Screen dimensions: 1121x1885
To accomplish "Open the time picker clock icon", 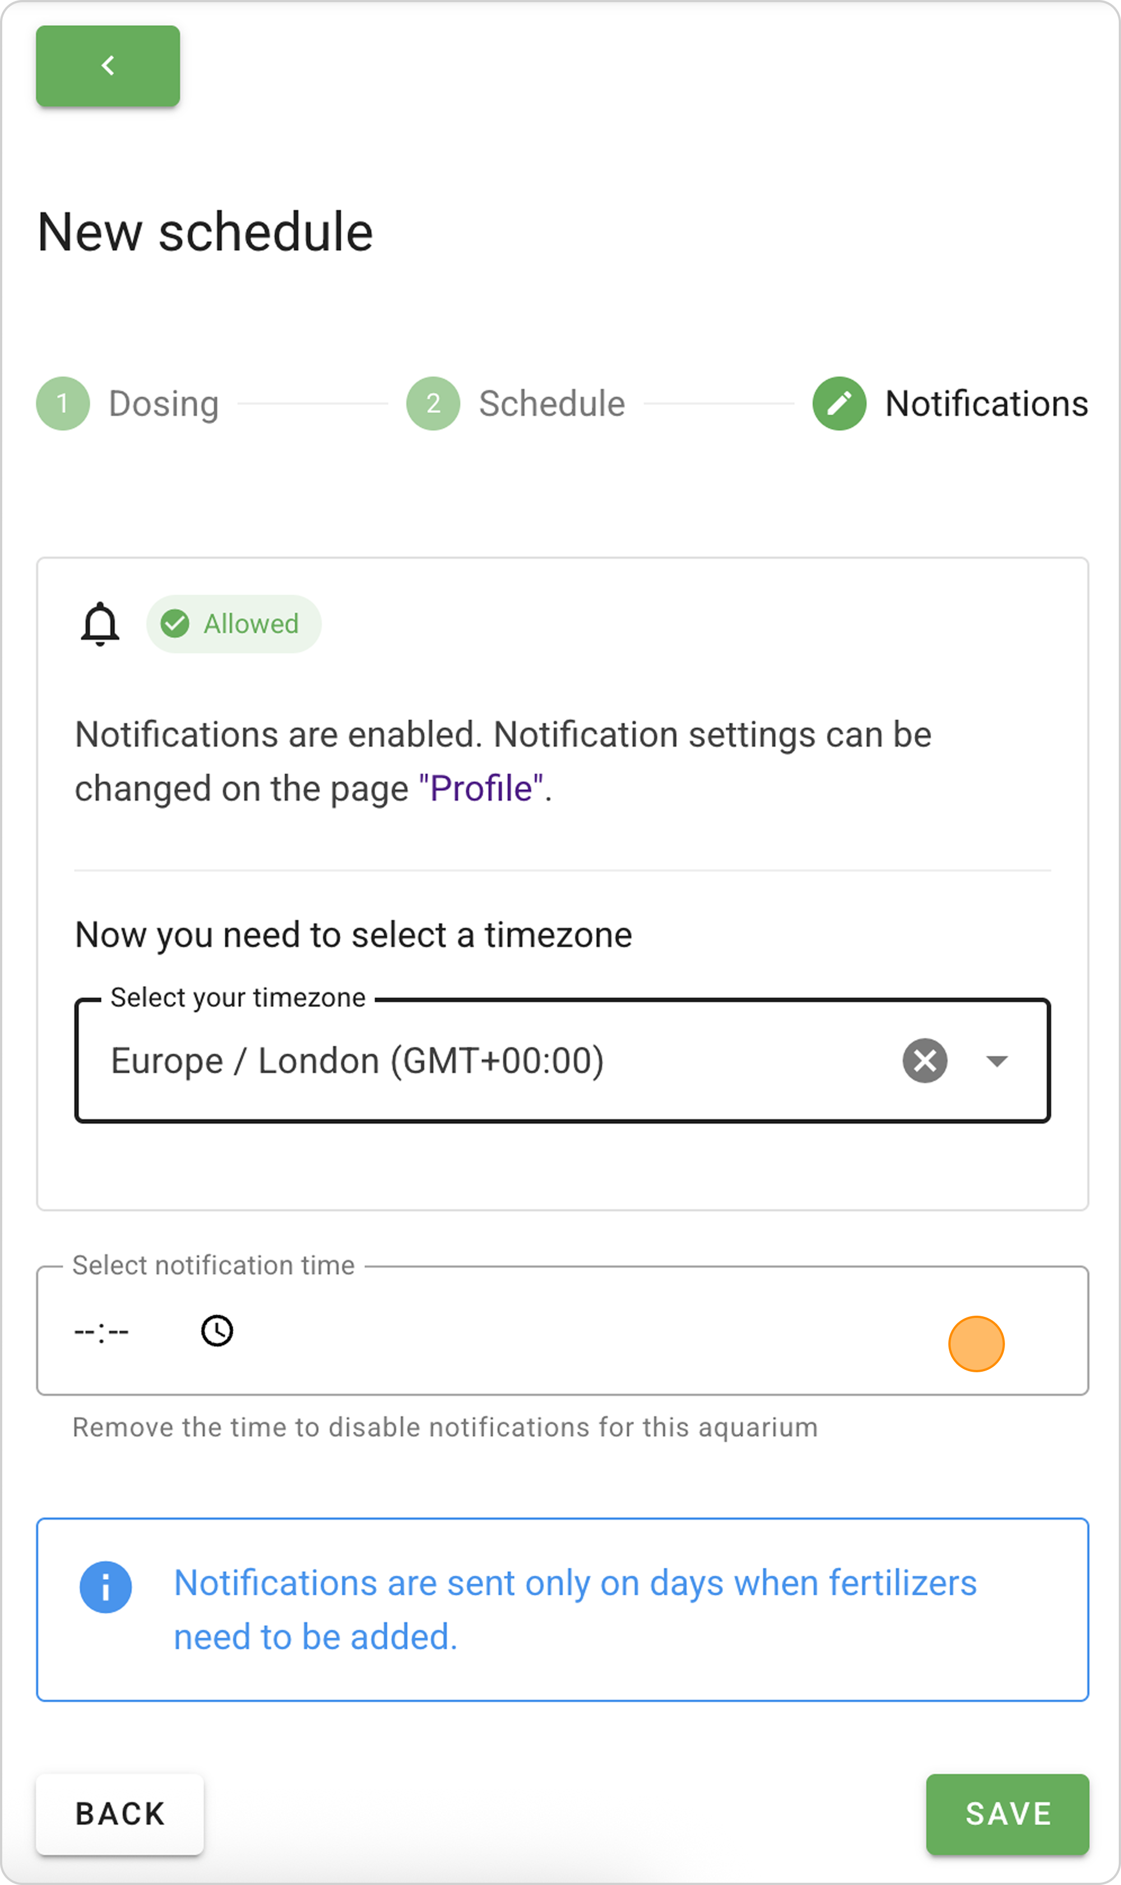I will [217, 1331].
